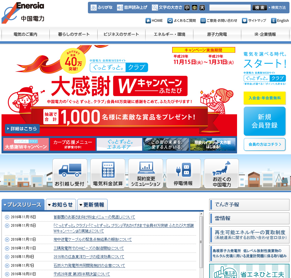Select the 隠岐ハイブリッド大作戦 banner thumbnail

pos(213,144)
